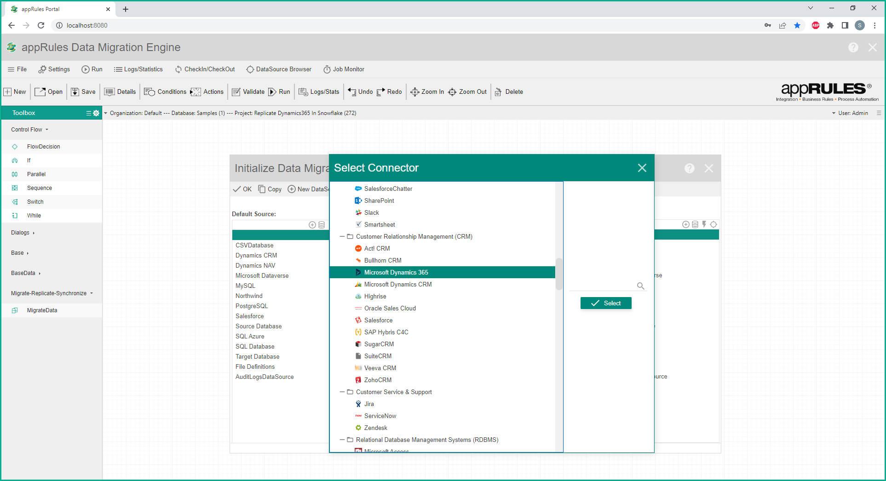Click the Copy button in dialog
Viewport: 886px width, 481px height.
click(270, 189)
